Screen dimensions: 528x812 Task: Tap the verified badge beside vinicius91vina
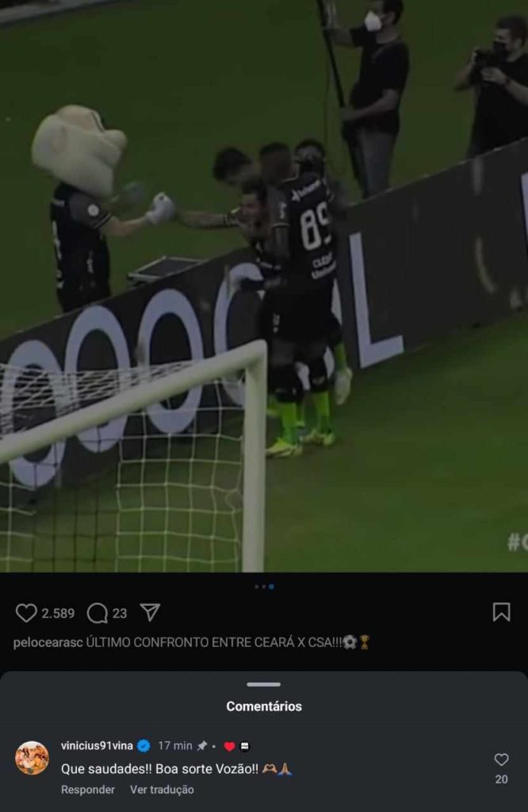coord(144,745)
